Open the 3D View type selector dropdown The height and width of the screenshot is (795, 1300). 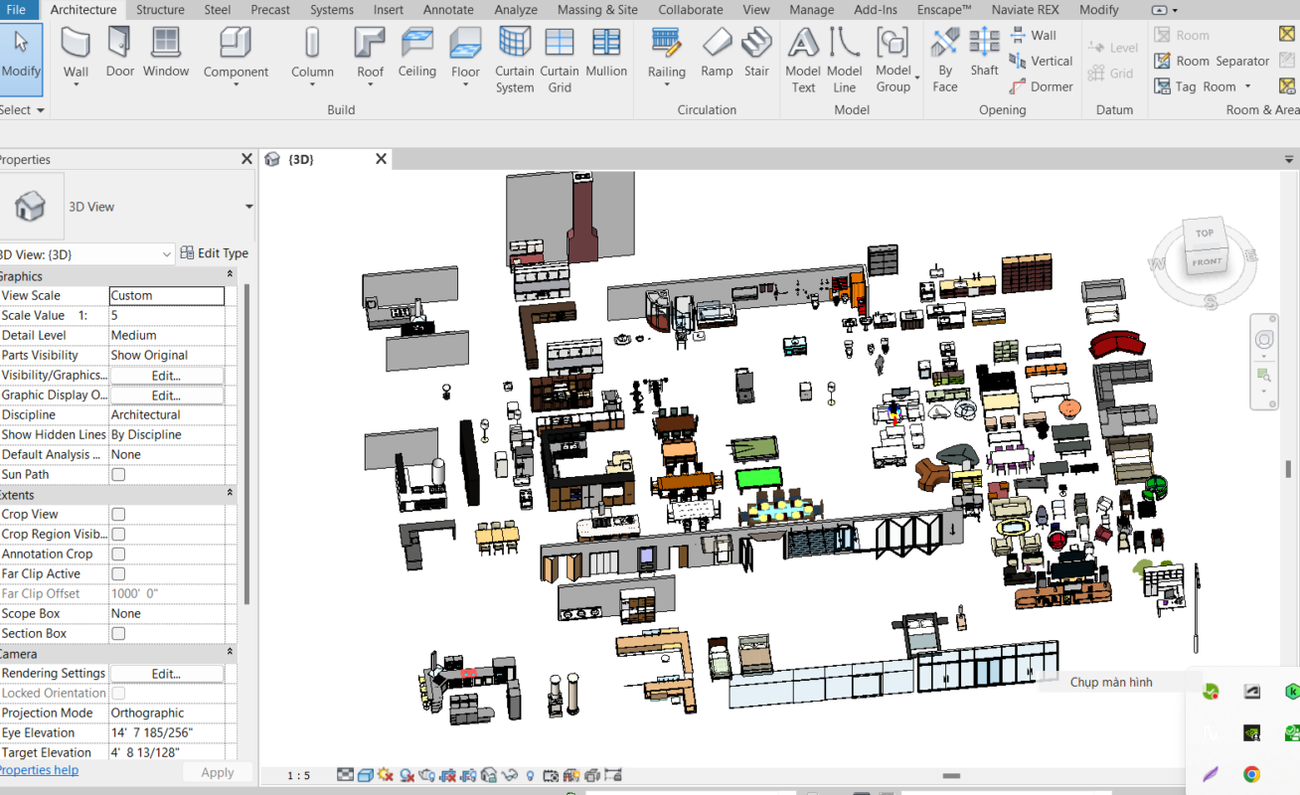coord(248,207)
